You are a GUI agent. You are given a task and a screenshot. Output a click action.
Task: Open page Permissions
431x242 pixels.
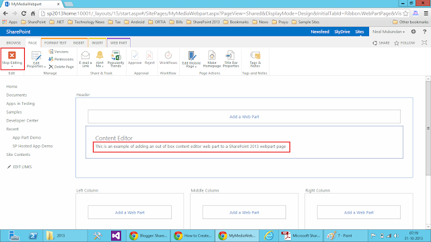pyautogui.click(x=61, y=59)
